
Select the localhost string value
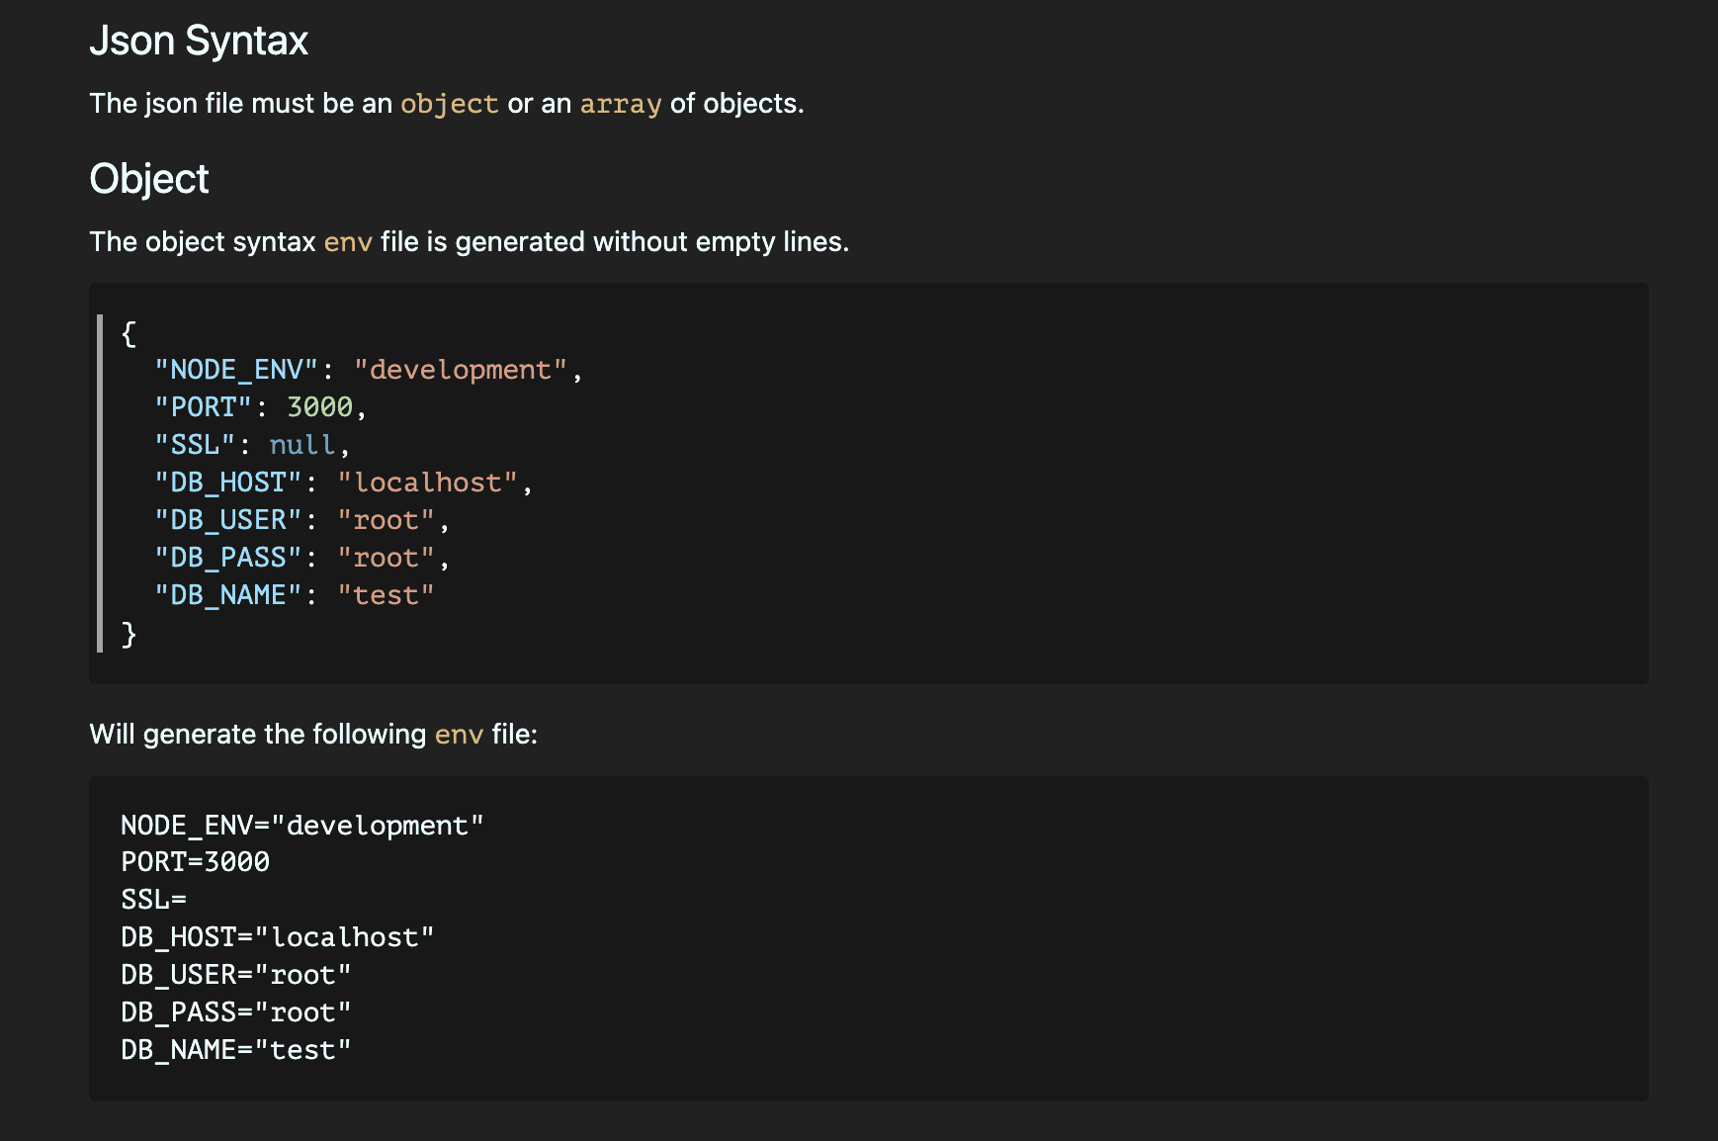point(428,482)
